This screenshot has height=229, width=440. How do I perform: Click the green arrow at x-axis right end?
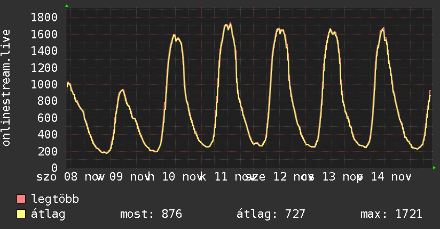[x=434, y=168]
